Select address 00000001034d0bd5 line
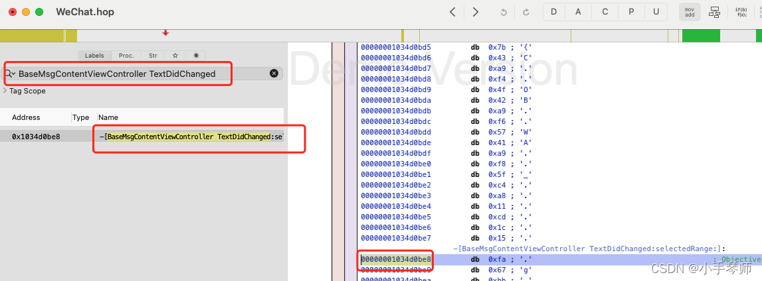Image resolution: width=762 pixels, height=281 pixels. click(395, 48)
